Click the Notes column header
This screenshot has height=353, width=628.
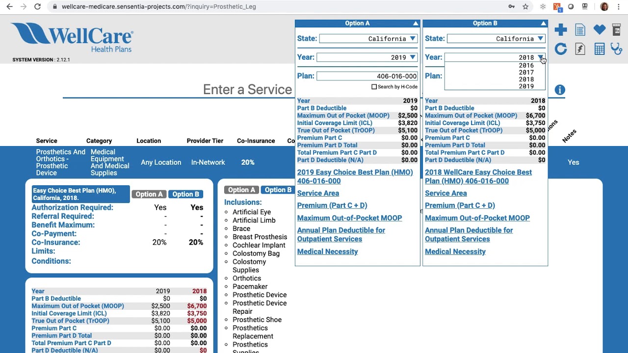pos(569,136)
